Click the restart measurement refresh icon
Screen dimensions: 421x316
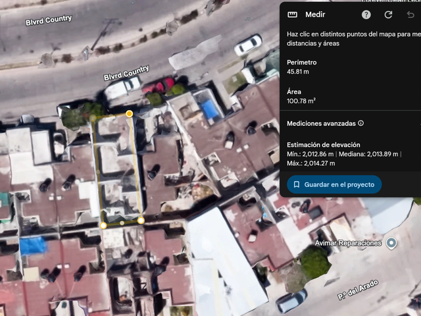(x=388, y=14)
